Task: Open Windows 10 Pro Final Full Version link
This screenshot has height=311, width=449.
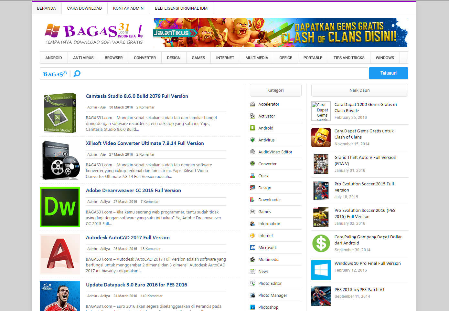Action: pyautogui.click(x=368, y=264)
